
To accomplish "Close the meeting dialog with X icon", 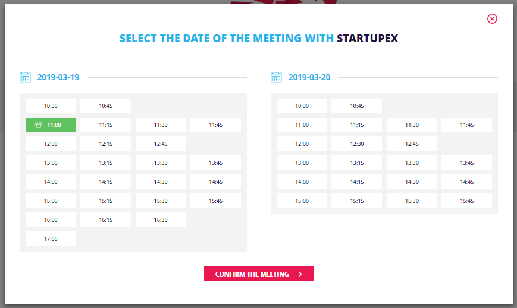I will tap(492, 19).
